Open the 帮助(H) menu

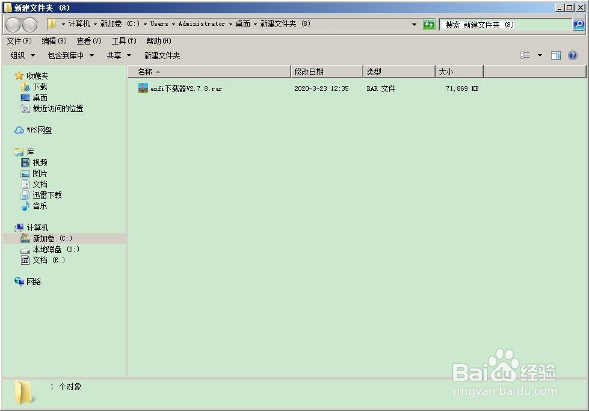click(x=159, y=41)
